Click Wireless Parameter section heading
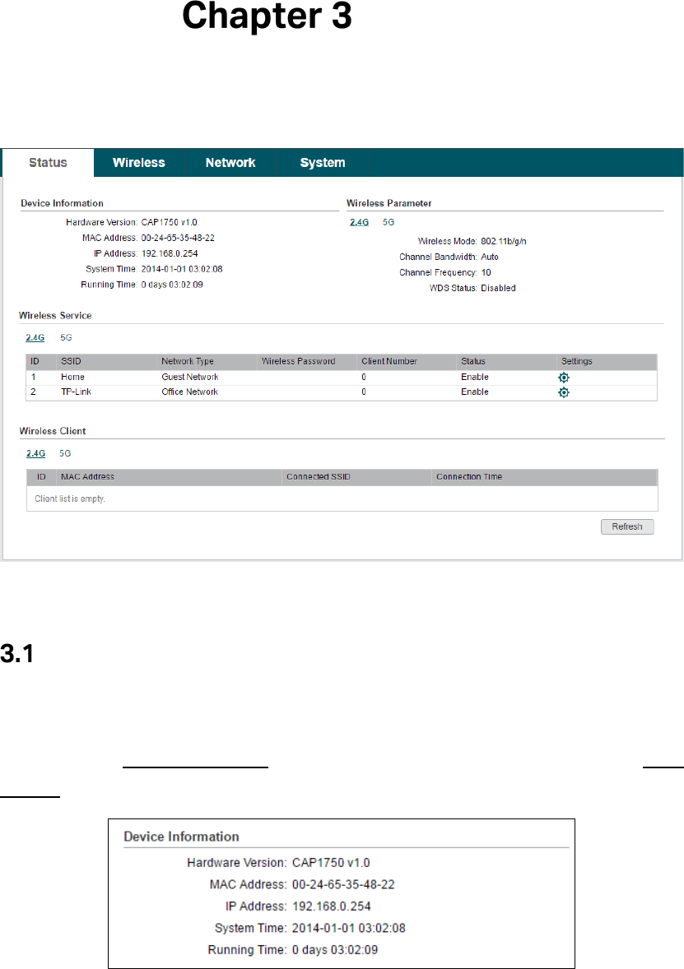 pyautogui.click(x=389, y=202)
